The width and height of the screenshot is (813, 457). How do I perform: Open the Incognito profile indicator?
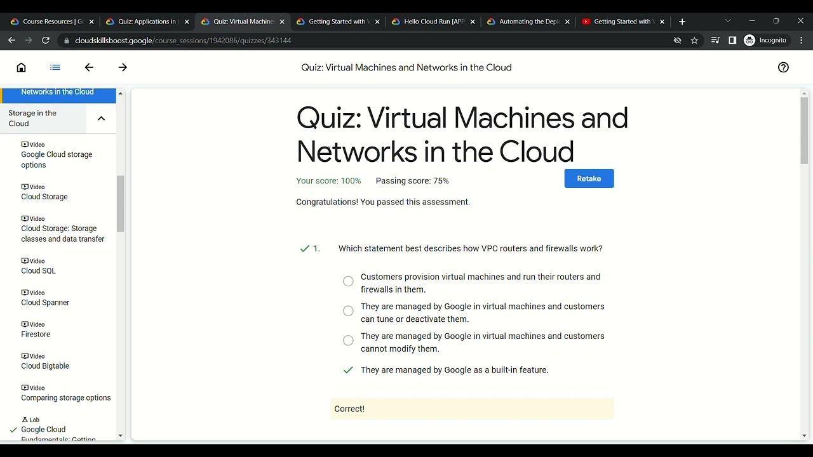click(765, 40)
